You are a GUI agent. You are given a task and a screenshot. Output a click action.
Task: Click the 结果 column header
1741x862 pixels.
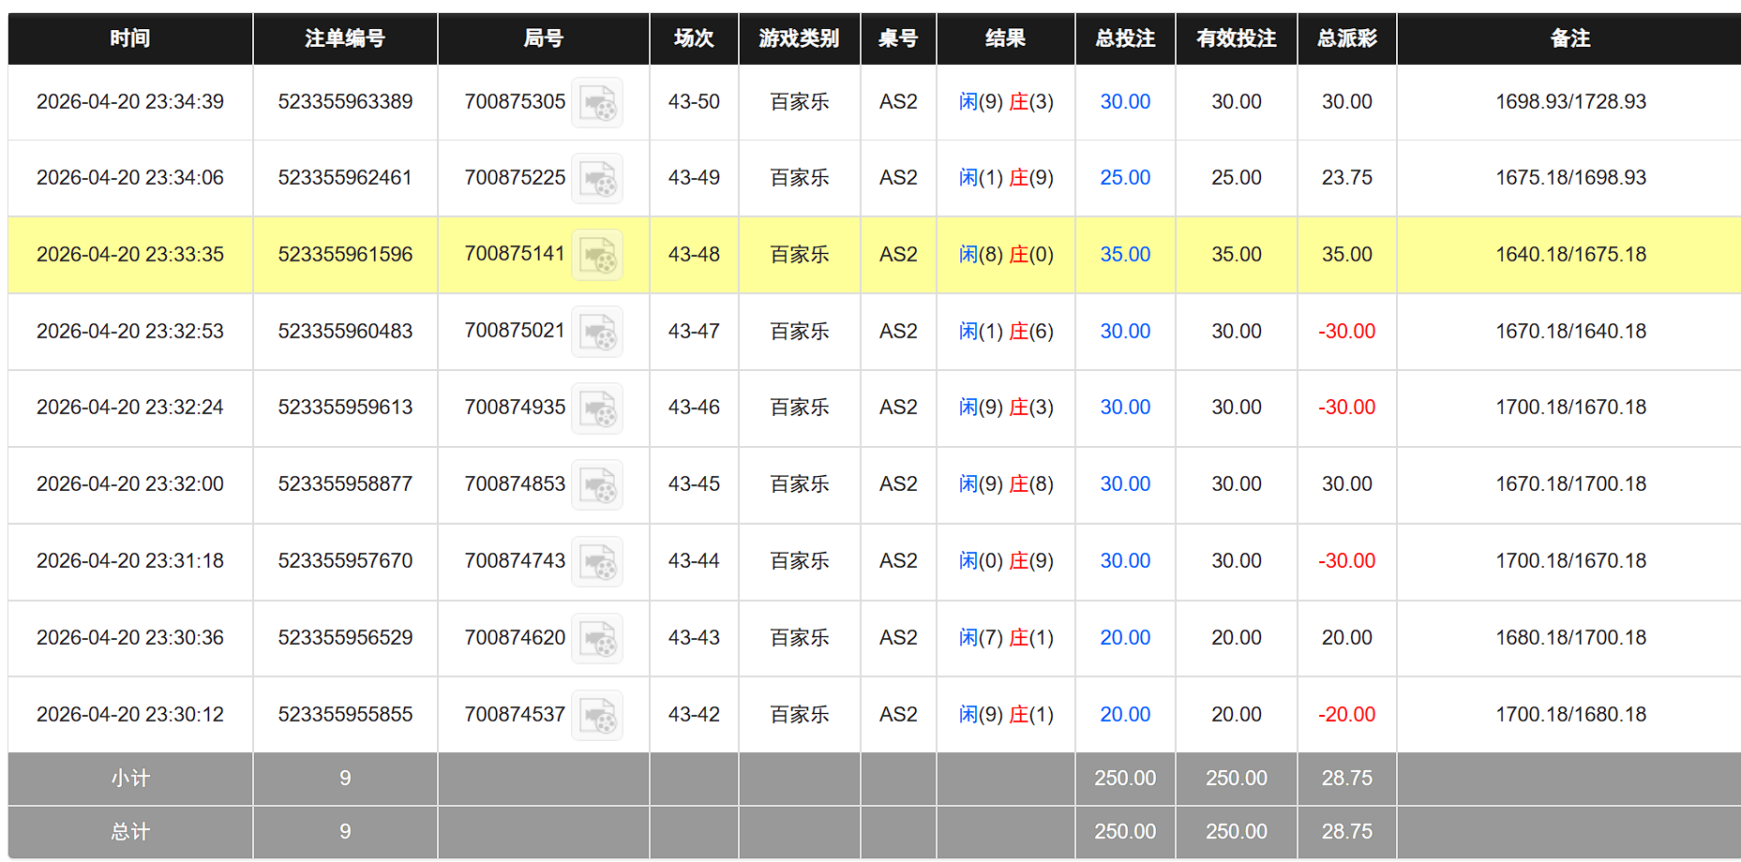click(x=1006, y=38)
